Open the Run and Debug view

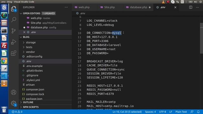coord(13,42)
